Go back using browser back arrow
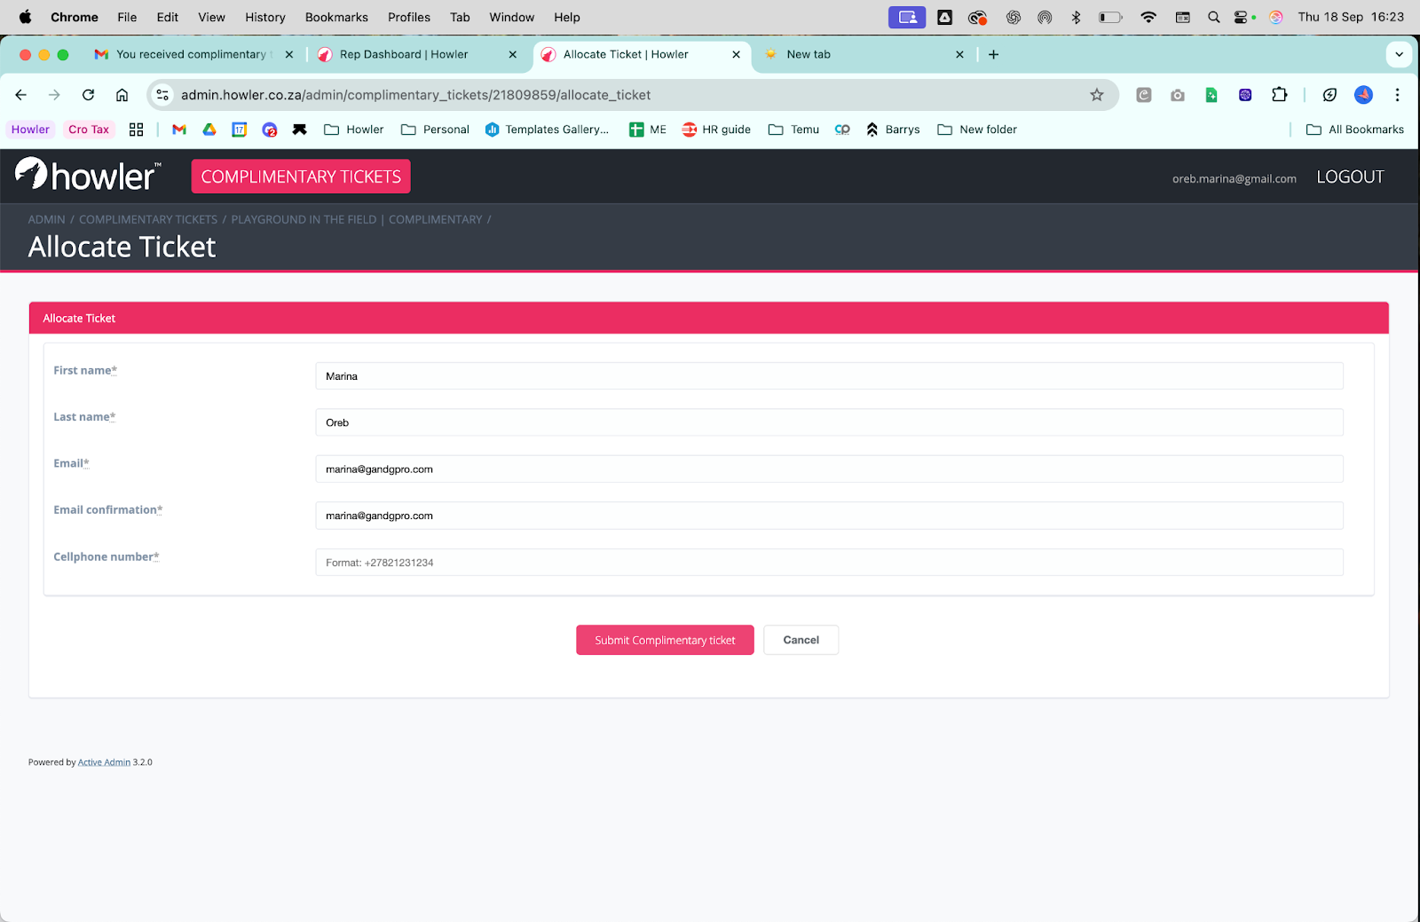1420x922 pixels. [21, 95]
